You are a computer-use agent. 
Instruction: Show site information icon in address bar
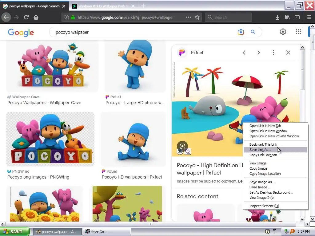pos(67,17)
